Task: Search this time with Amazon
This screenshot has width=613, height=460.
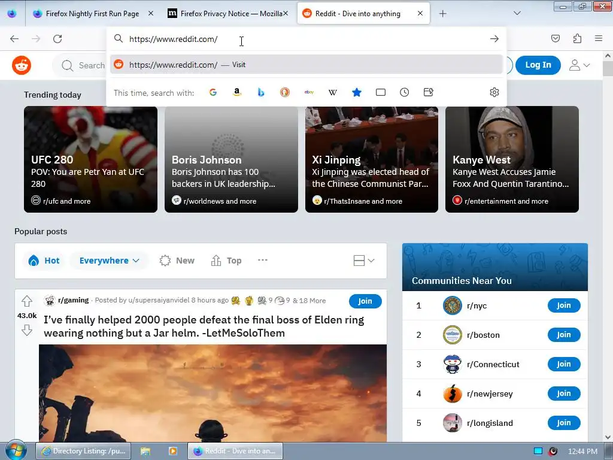Action: [237, 92]
